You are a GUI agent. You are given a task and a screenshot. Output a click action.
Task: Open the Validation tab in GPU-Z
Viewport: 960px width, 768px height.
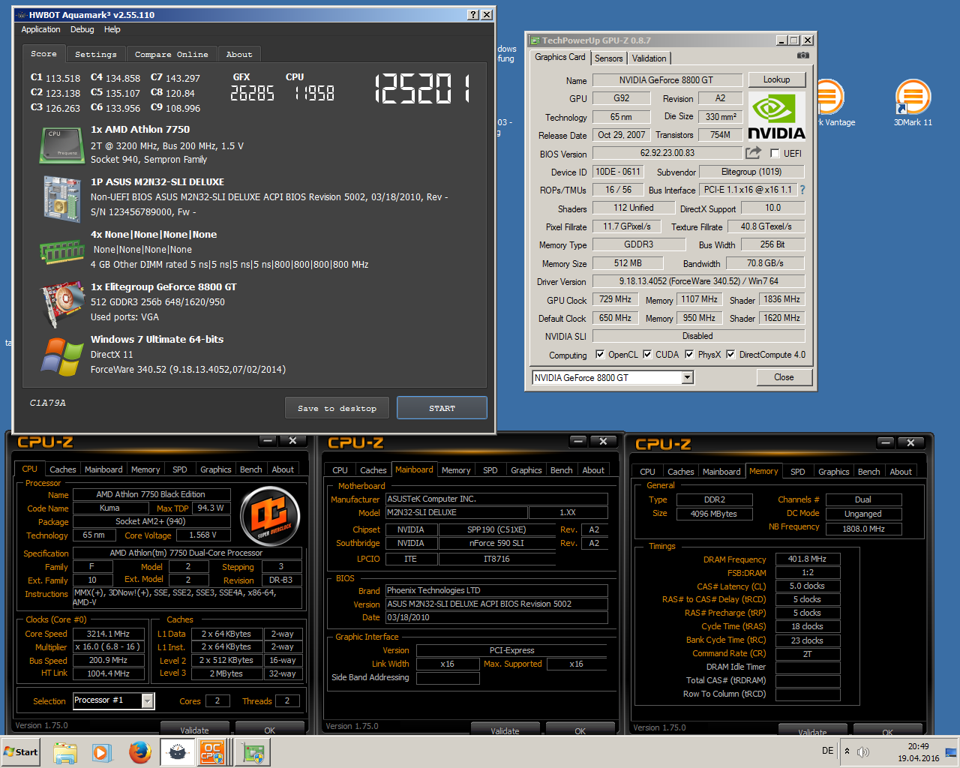pos(649,58)
